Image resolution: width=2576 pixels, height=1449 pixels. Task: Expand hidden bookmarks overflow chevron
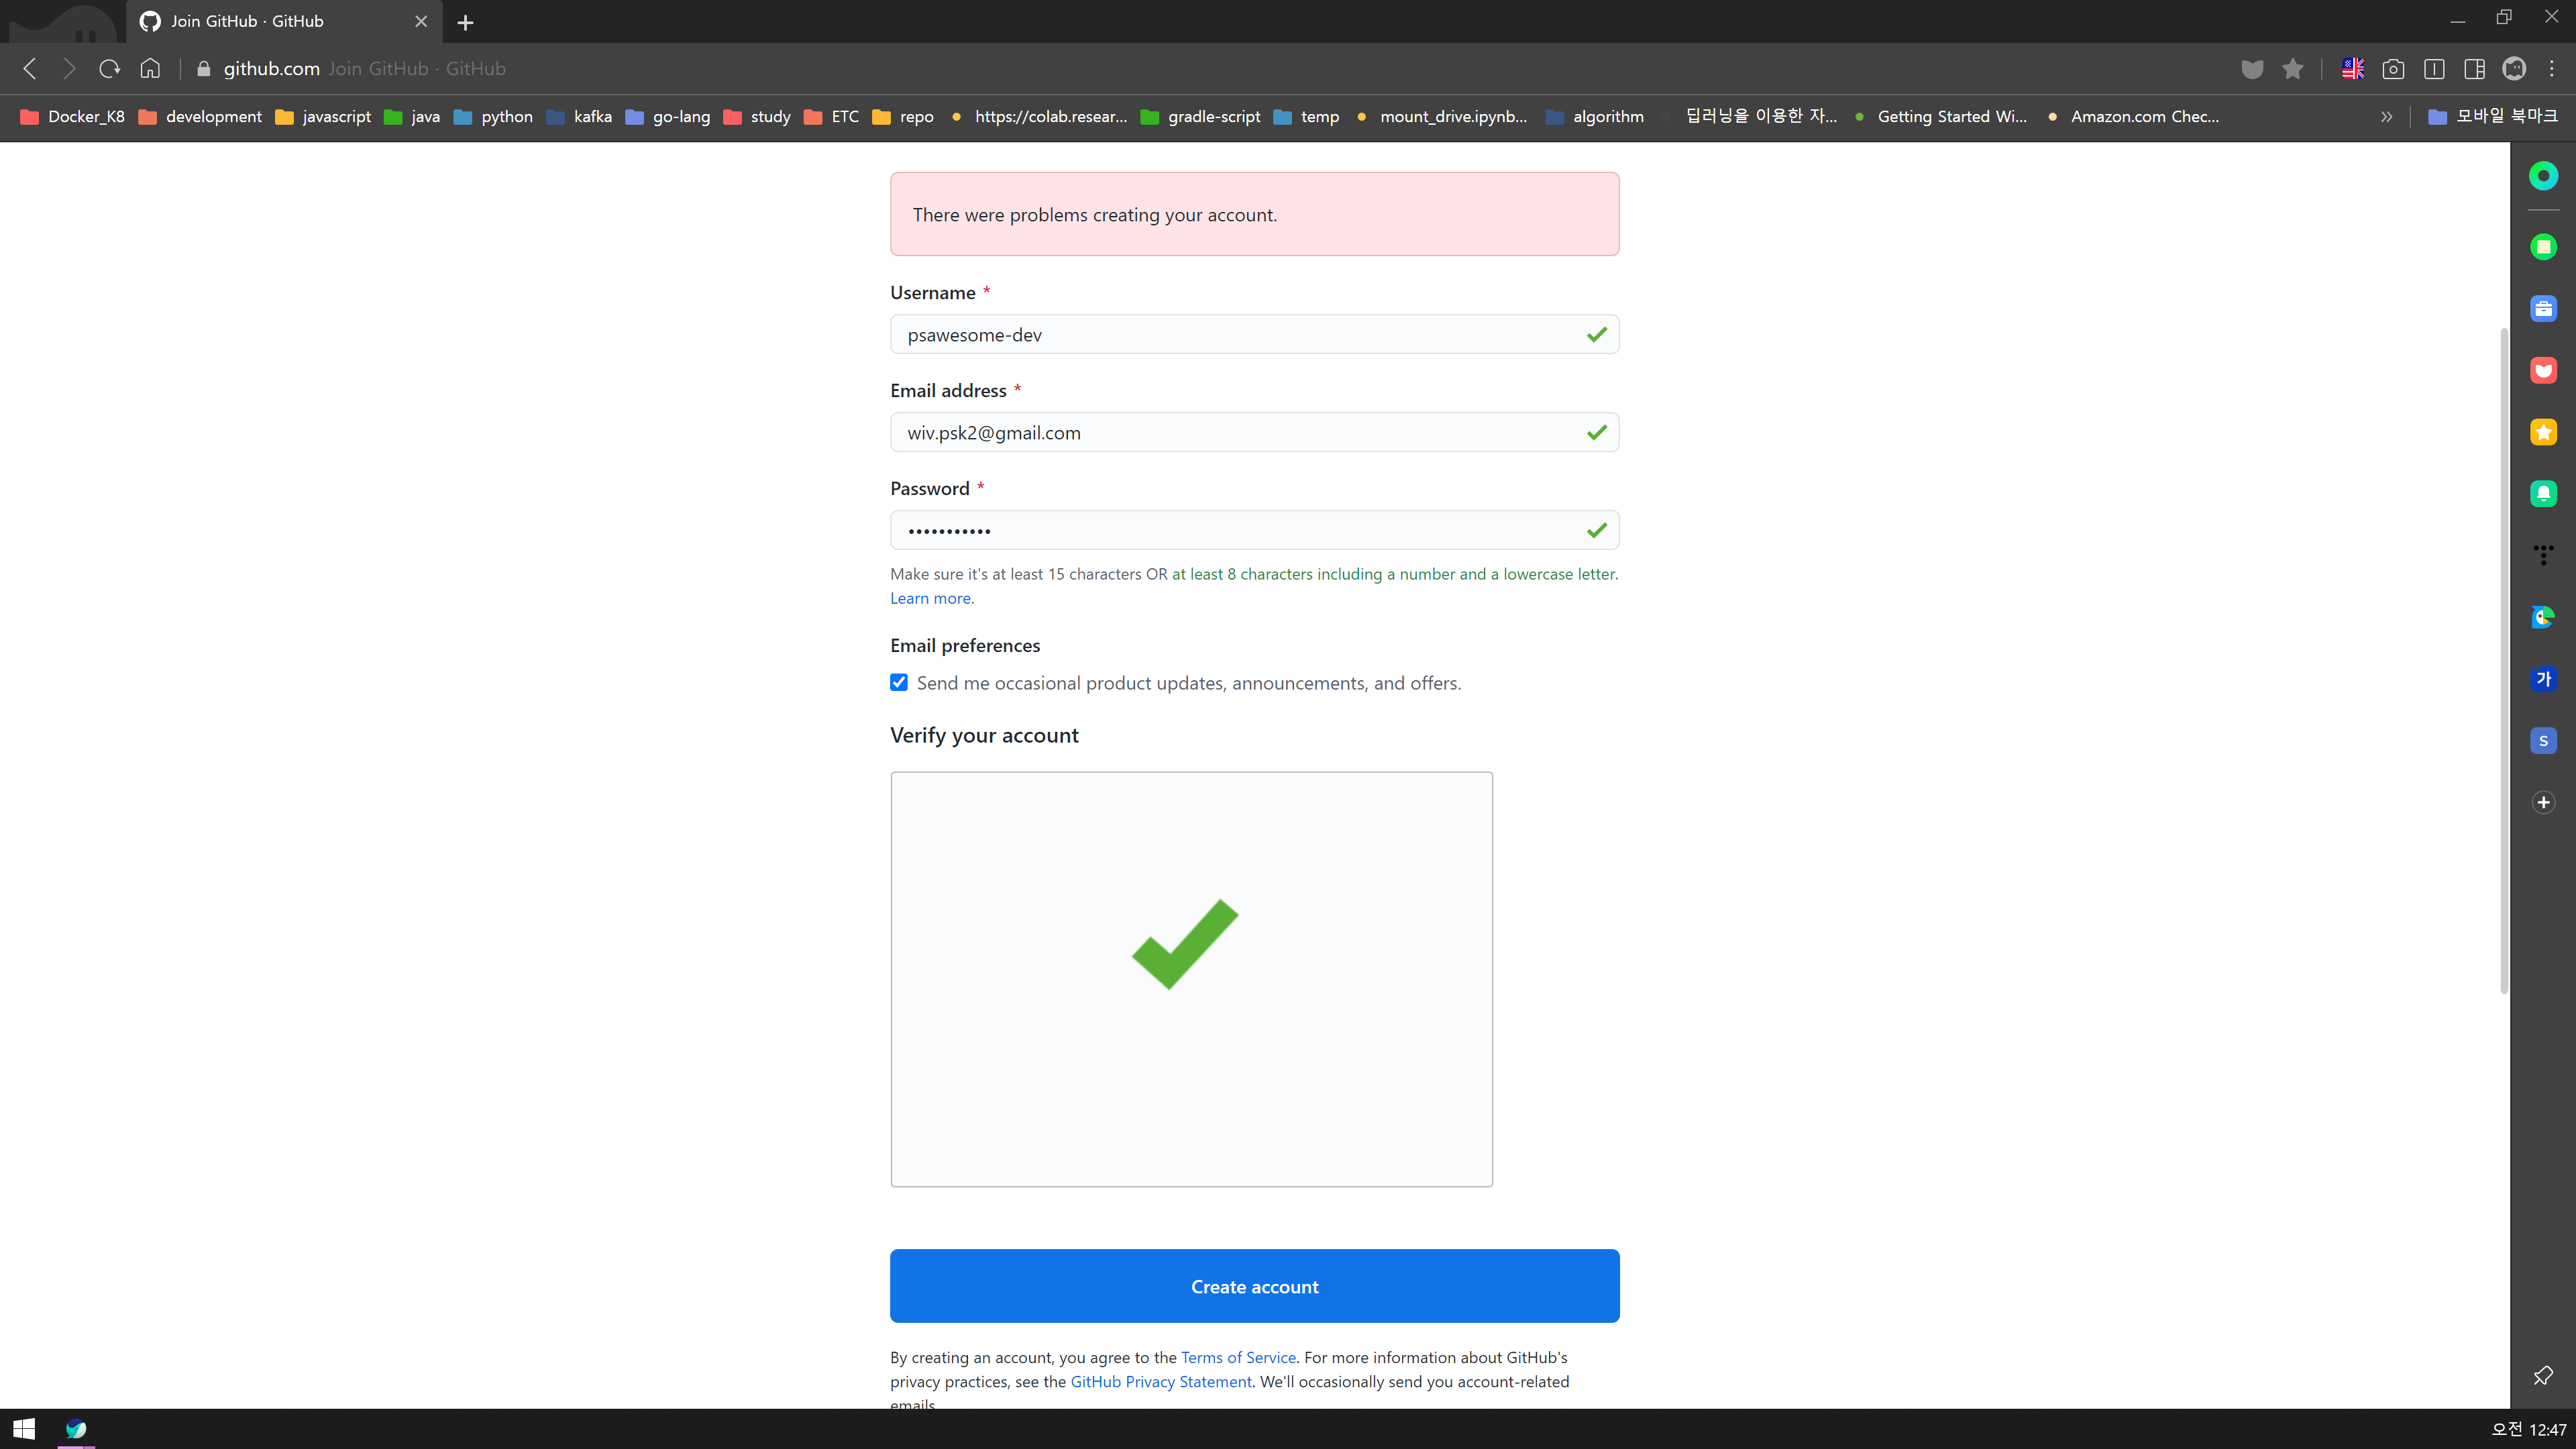pyautogui.click(x=2387, y=117)
